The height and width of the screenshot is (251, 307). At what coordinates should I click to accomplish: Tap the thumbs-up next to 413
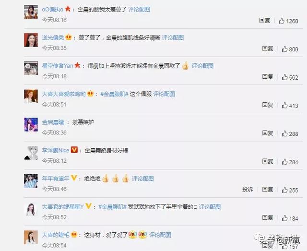tap(284, 106)
